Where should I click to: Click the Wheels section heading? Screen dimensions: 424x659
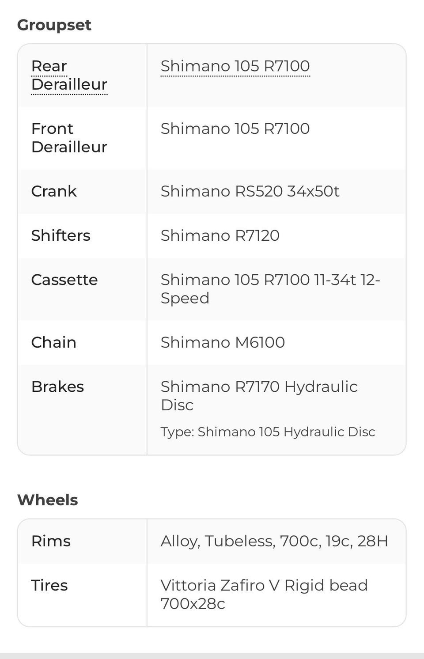[x=47, y=500]
